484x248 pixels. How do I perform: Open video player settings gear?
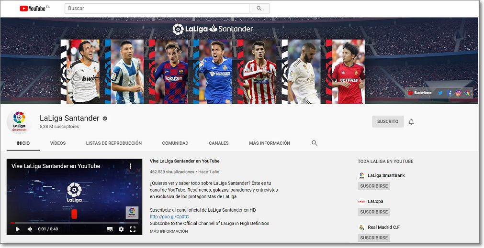(121, 229)
